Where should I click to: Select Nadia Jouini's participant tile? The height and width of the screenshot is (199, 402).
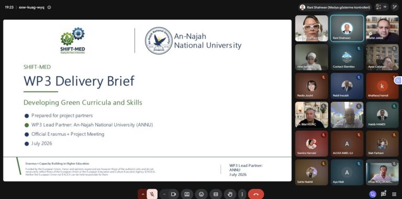(x=311, y=86)
